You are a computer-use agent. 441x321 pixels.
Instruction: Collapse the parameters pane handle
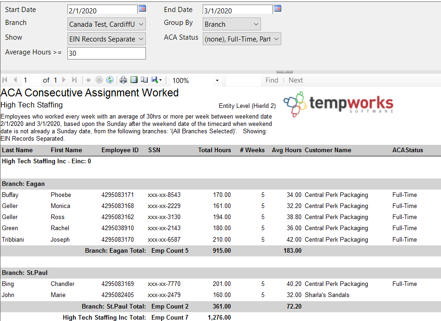(x=284, y=72)
